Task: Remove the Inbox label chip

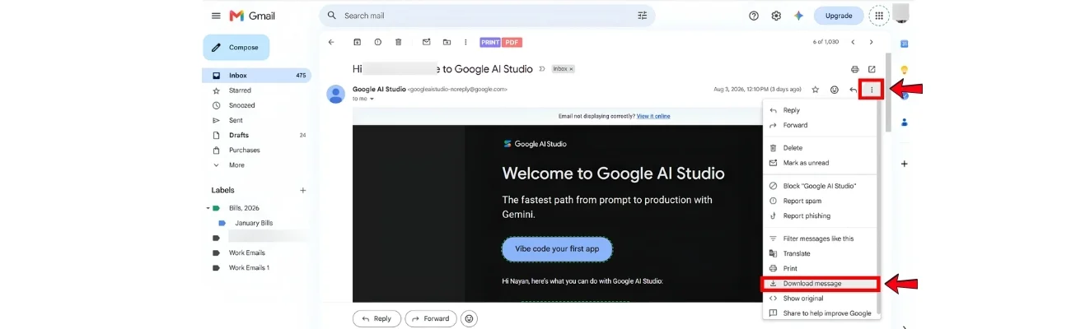Action: click(x=572, y=69)
